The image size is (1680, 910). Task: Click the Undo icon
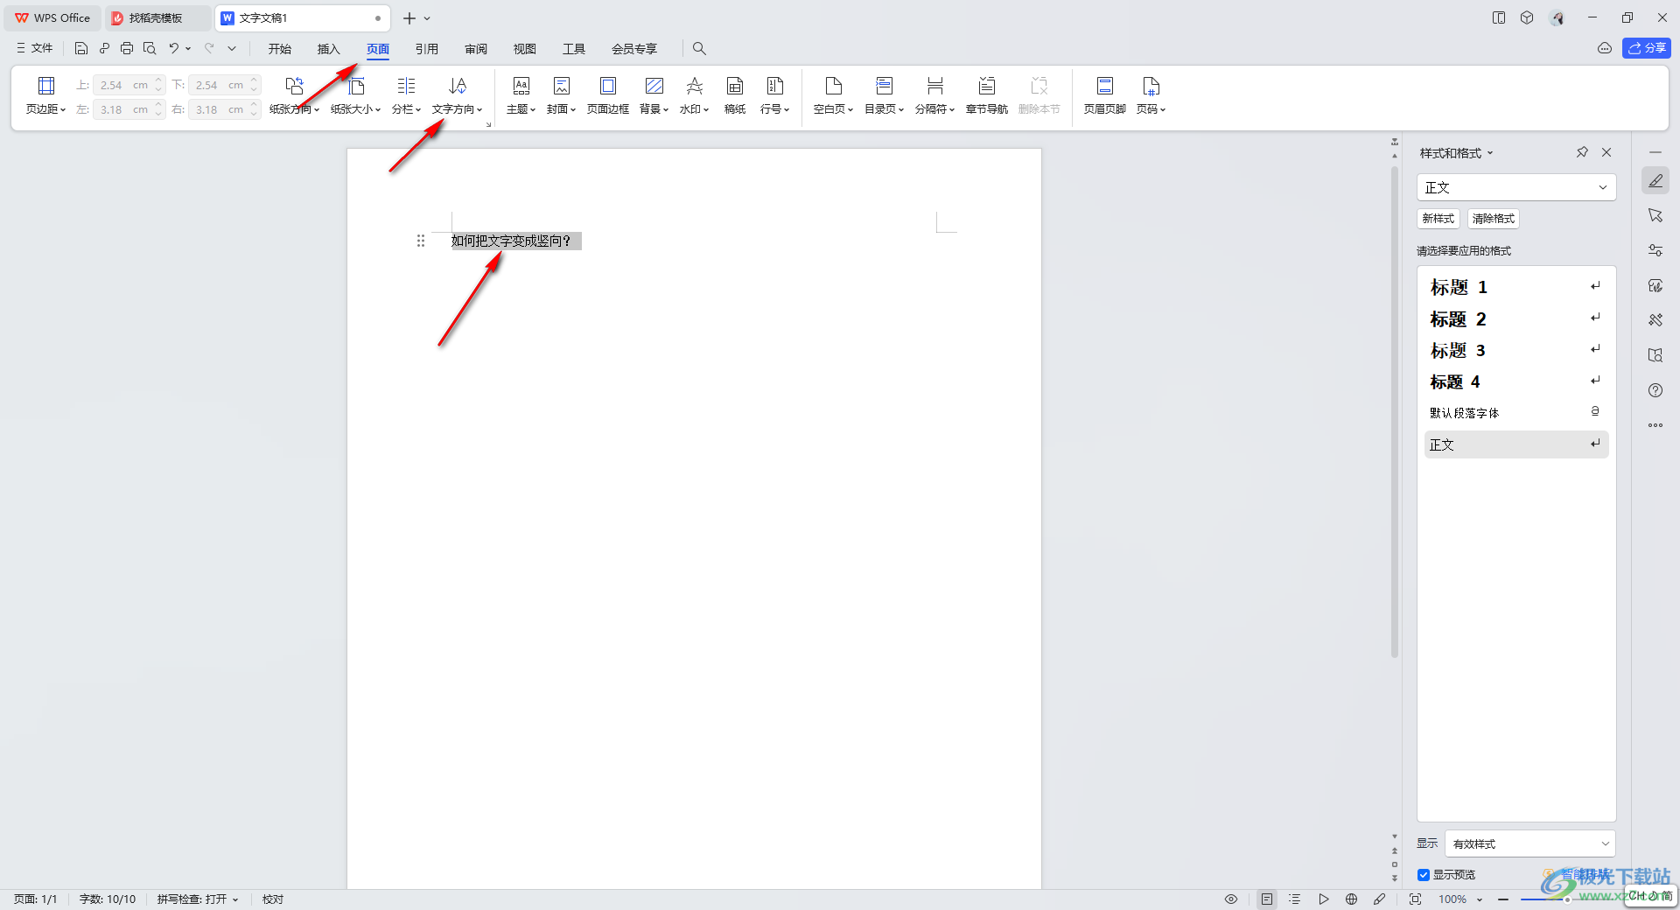173,48
